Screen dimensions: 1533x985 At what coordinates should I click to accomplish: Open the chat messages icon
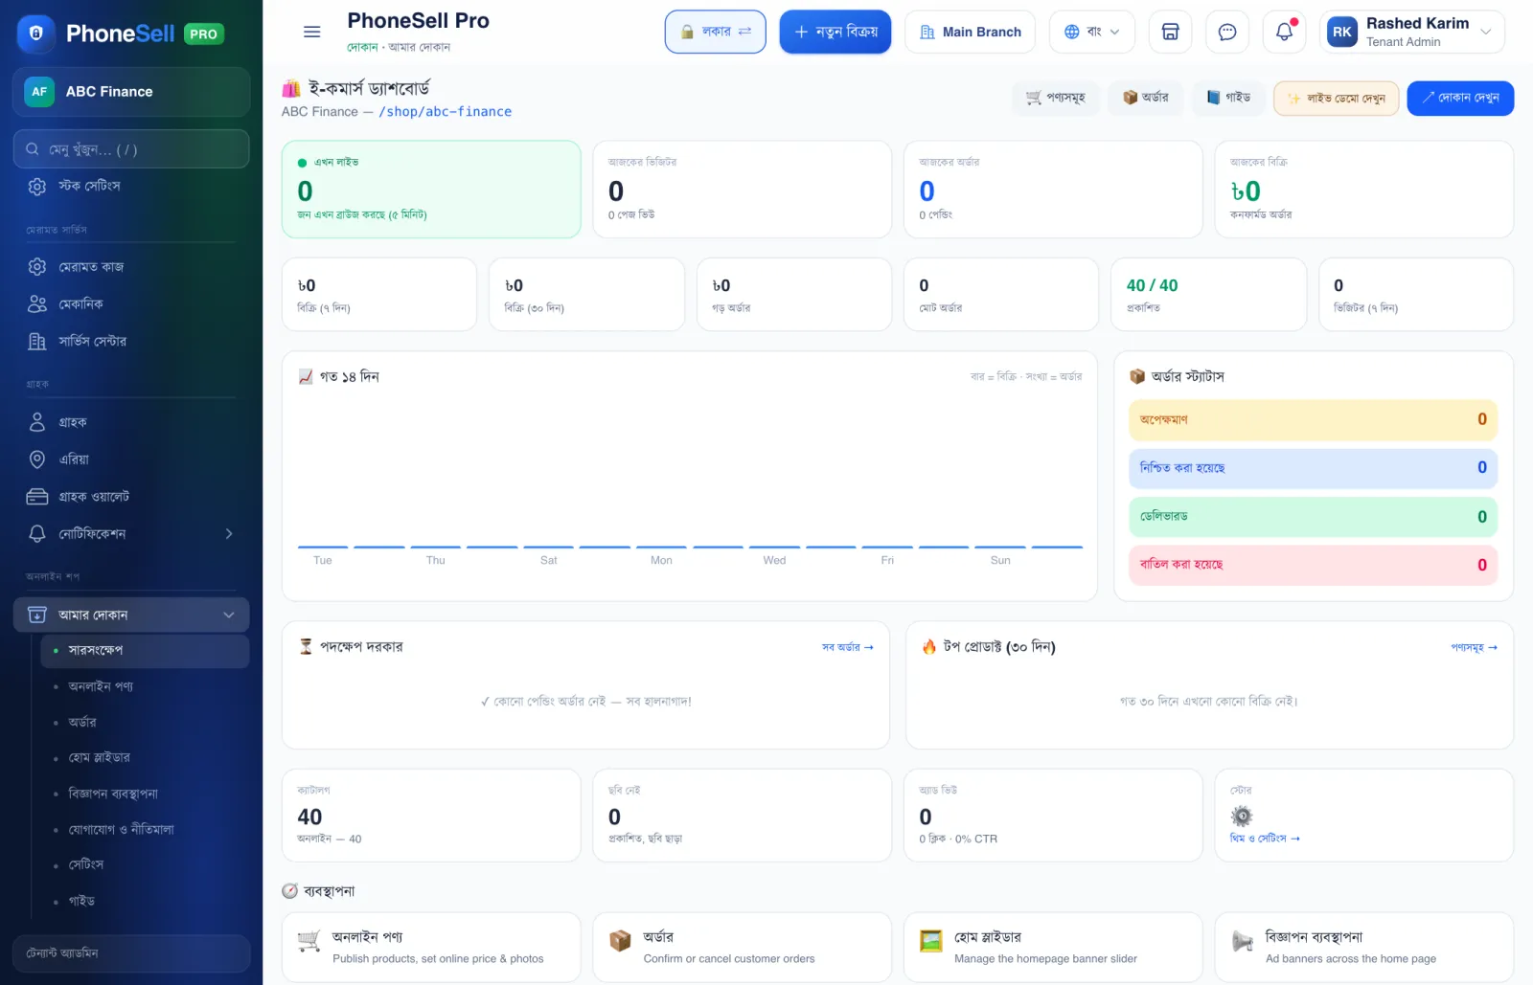(1226, 32)
